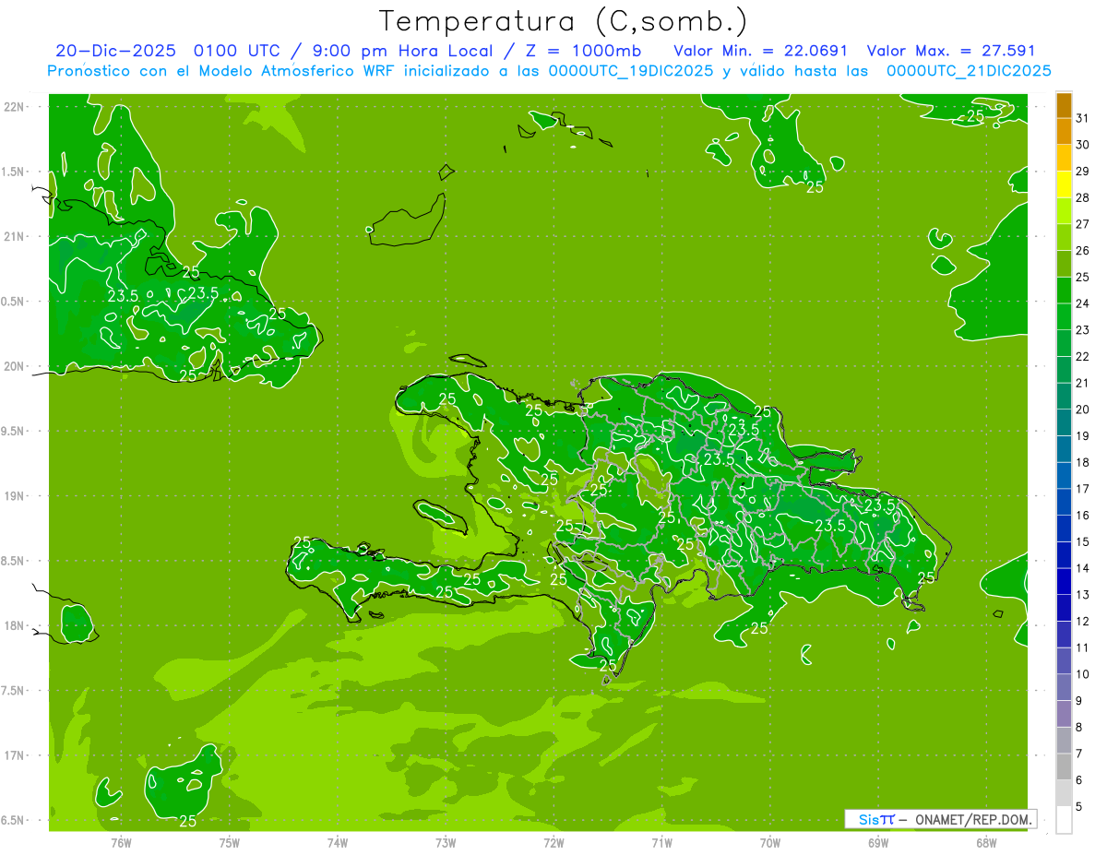
Task: Click the "68W" longitude axis label
Action: pyautogui.click(x=985, y=842)
